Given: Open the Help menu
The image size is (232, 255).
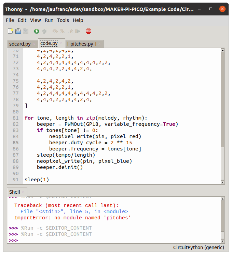Looking at the screenshot, I should (x=78, y=20).
